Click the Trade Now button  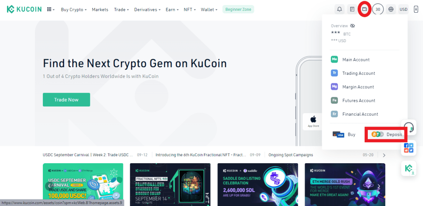click(66, 100)
